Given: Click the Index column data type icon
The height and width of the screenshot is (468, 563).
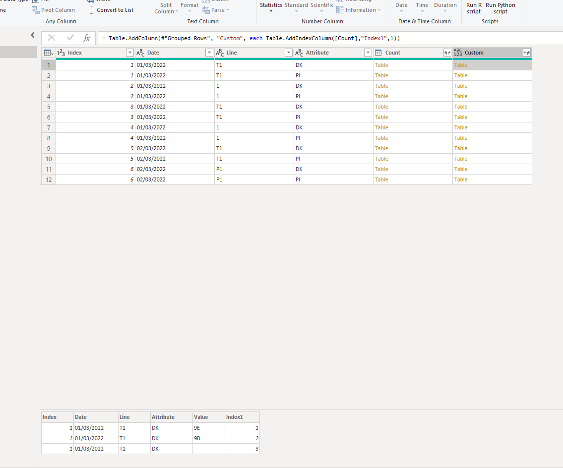Looking at the screenshot, I should coord(61,53).
